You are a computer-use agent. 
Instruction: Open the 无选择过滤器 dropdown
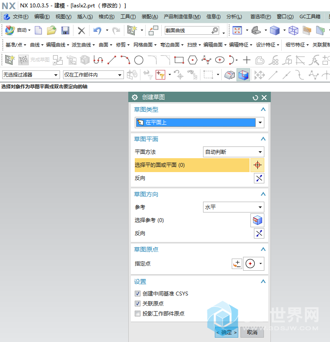31,75
